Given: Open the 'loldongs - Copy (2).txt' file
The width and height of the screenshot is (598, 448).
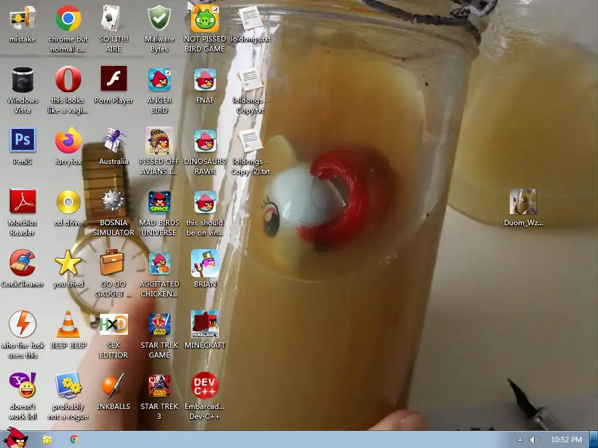Looking at the screenshot, I should [x=250, y=141].
